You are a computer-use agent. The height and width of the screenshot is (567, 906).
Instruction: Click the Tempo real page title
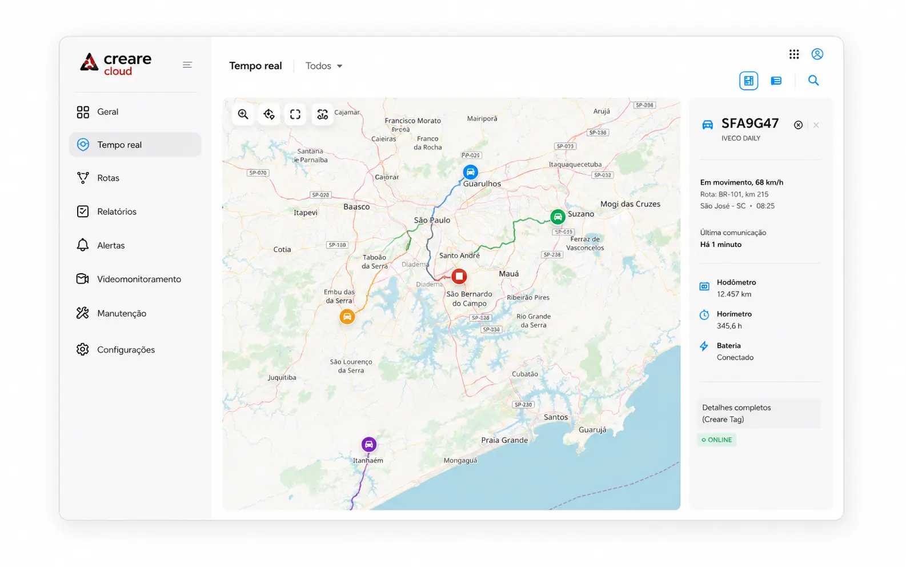255,66
